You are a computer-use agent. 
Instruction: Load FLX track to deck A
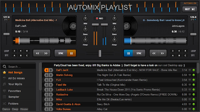click(47, 80)
